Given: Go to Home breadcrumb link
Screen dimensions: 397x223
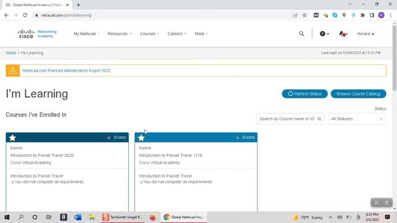Looking at the screenshot, I should tap(11, 53).
